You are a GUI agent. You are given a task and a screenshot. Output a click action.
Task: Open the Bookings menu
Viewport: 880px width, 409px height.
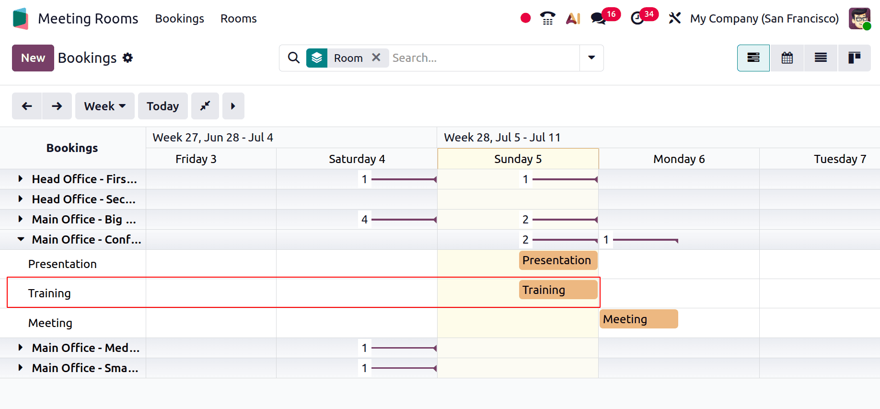click(179, 19)
